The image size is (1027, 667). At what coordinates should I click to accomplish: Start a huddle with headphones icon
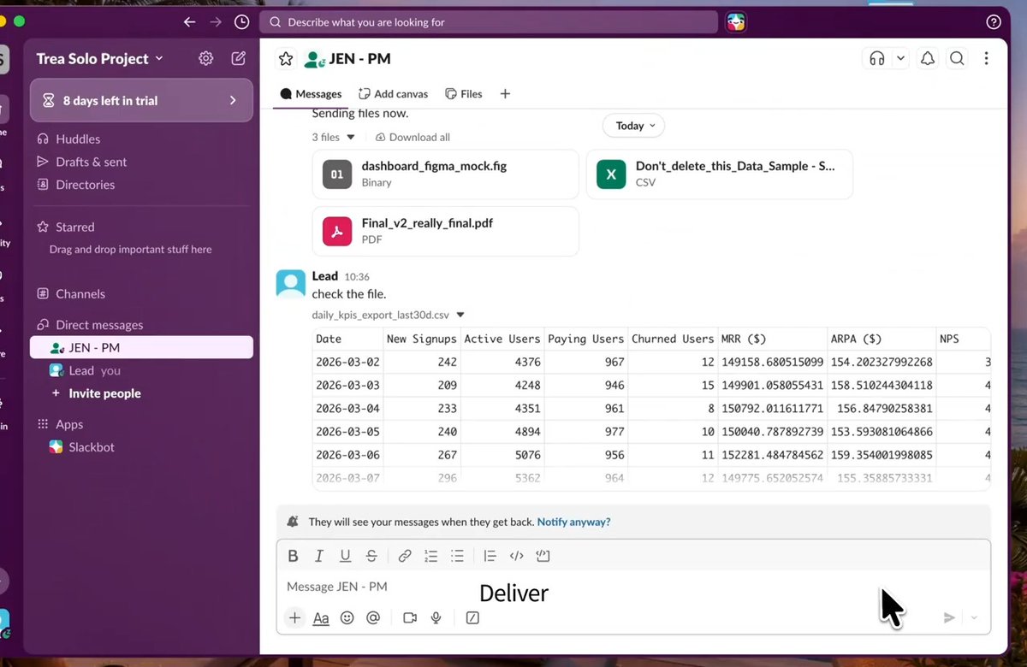tap(876, 59)
